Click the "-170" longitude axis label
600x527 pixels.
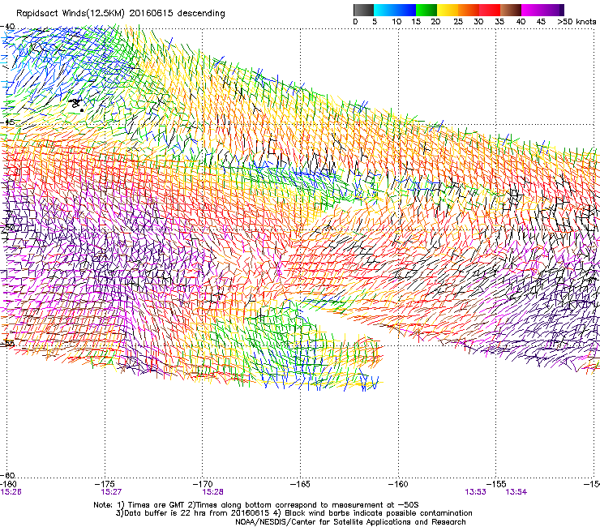pyautogui.click(x=203, y=485)
